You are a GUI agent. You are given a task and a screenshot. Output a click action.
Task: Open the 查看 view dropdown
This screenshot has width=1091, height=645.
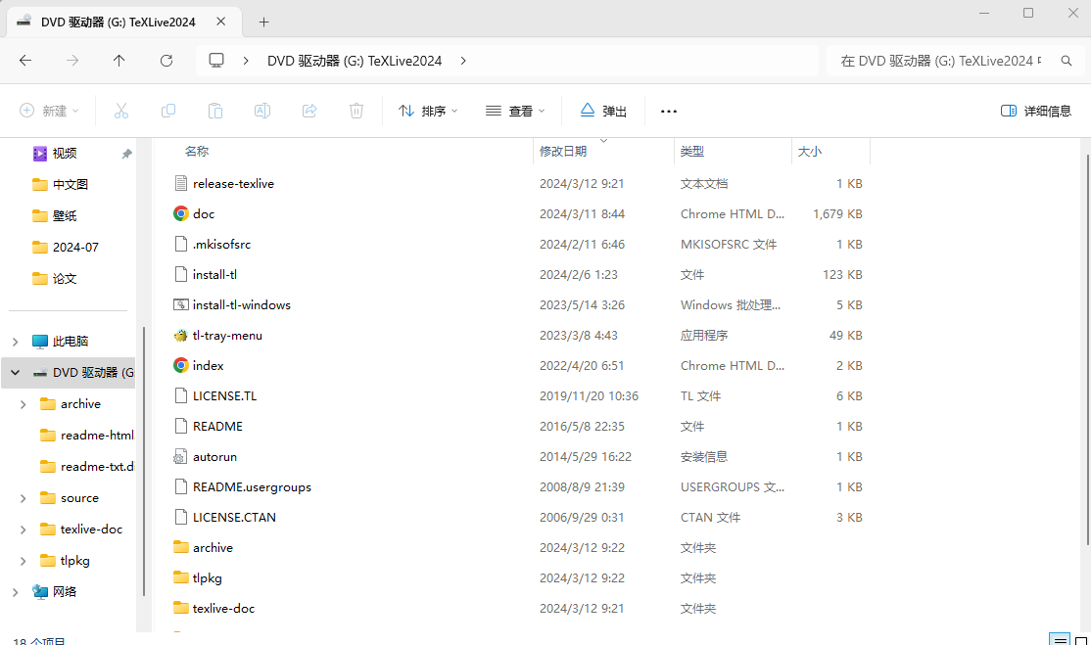pyautogui.click(x=515, y=111)
